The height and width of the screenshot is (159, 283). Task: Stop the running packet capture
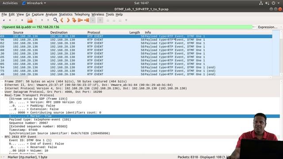(10, 20)
